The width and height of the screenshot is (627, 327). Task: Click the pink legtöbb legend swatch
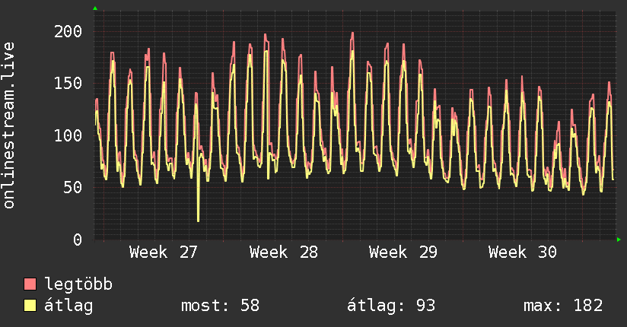[x=30, y=284]
